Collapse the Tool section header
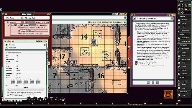The height and width of the screenshot is (108, 192). (x=184, y=2)
